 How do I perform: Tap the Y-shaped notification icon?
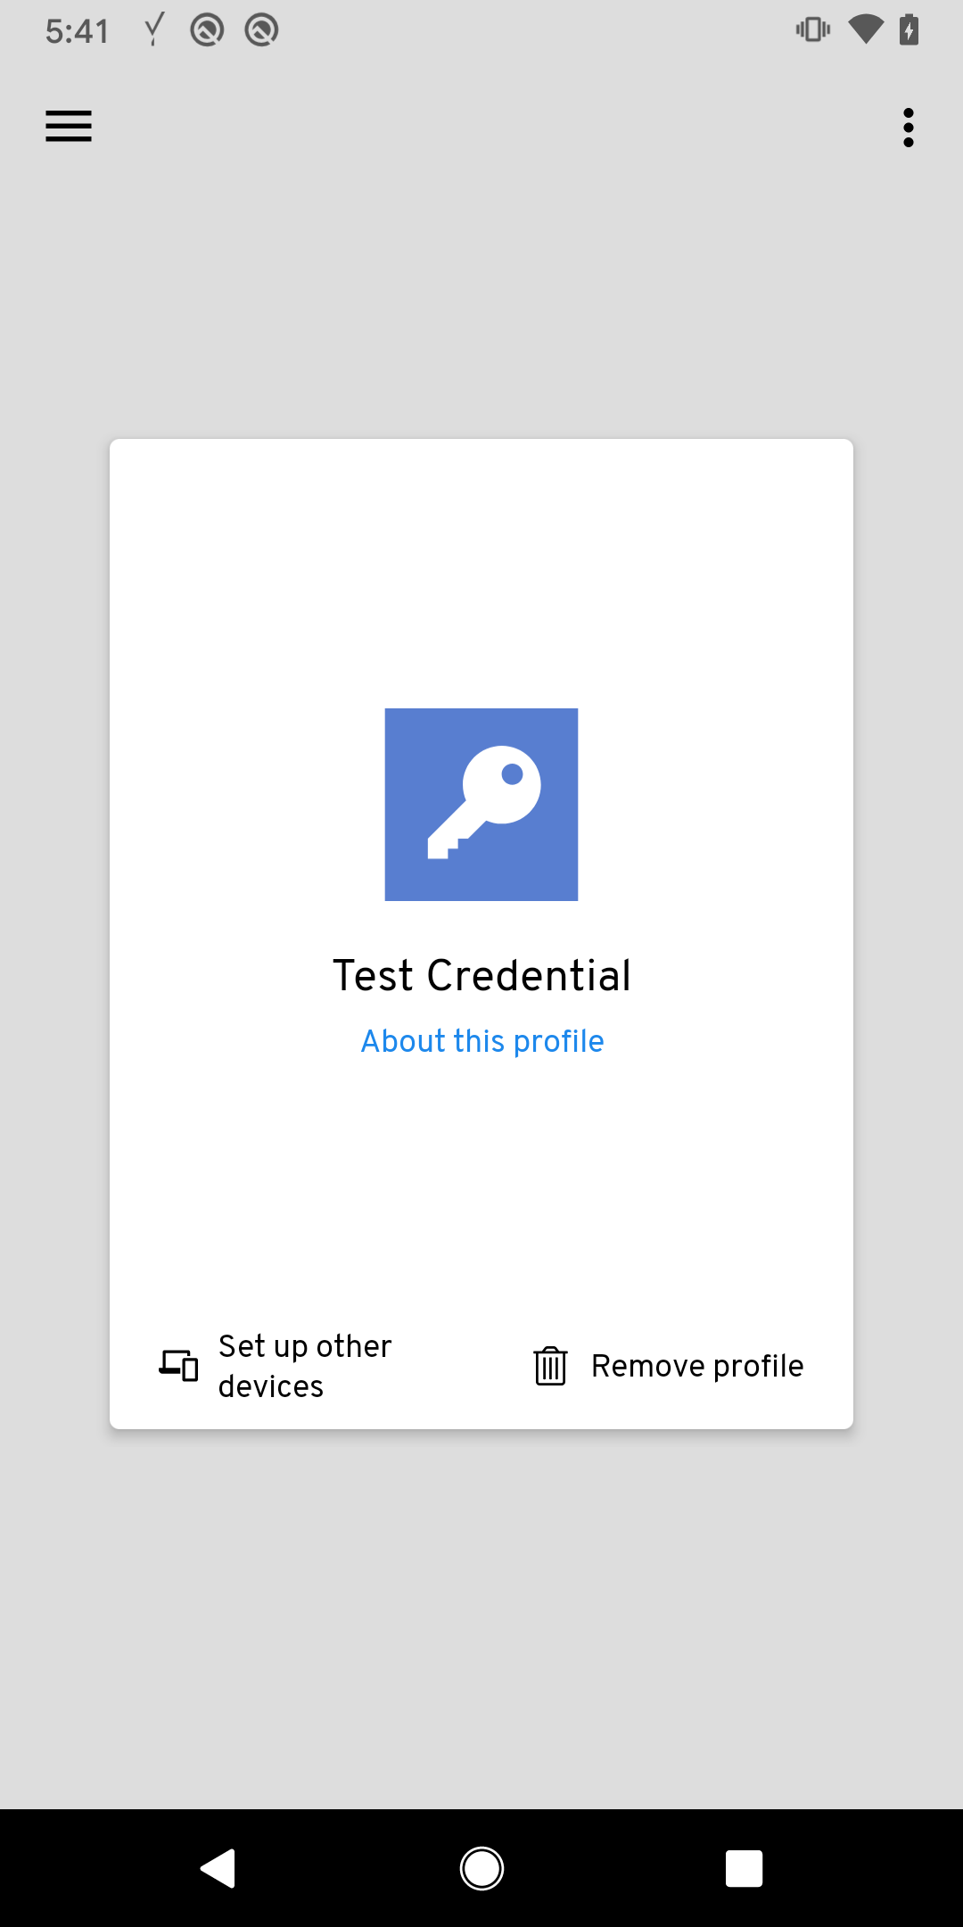tap(154, 29)
